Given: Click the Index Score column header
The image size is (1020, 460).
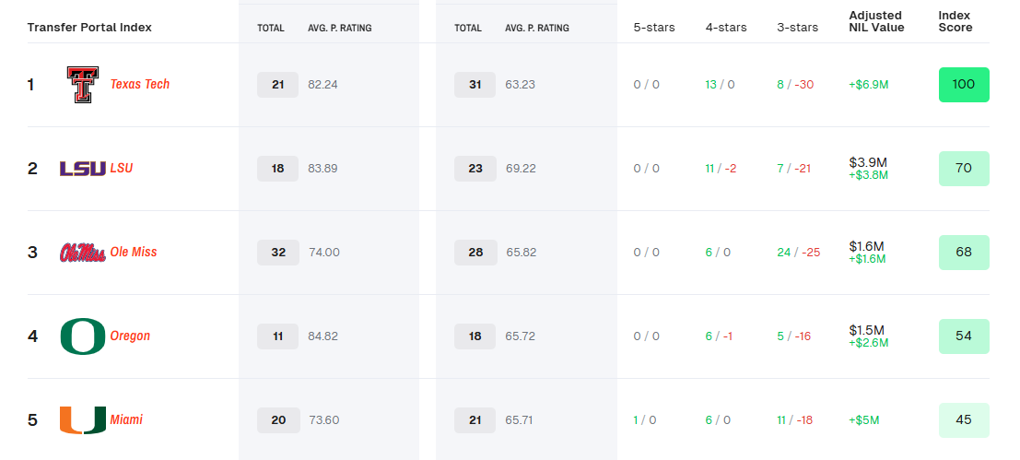Looking at the screenshot, I should [x=956, y=21].
